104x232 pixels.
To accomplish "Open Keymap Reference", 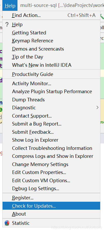I will 51,41.
